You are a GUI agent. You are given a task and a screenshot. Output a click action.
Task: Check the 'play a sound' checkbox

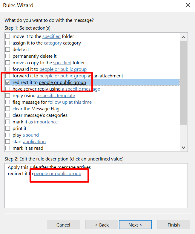tap(7, 135)
